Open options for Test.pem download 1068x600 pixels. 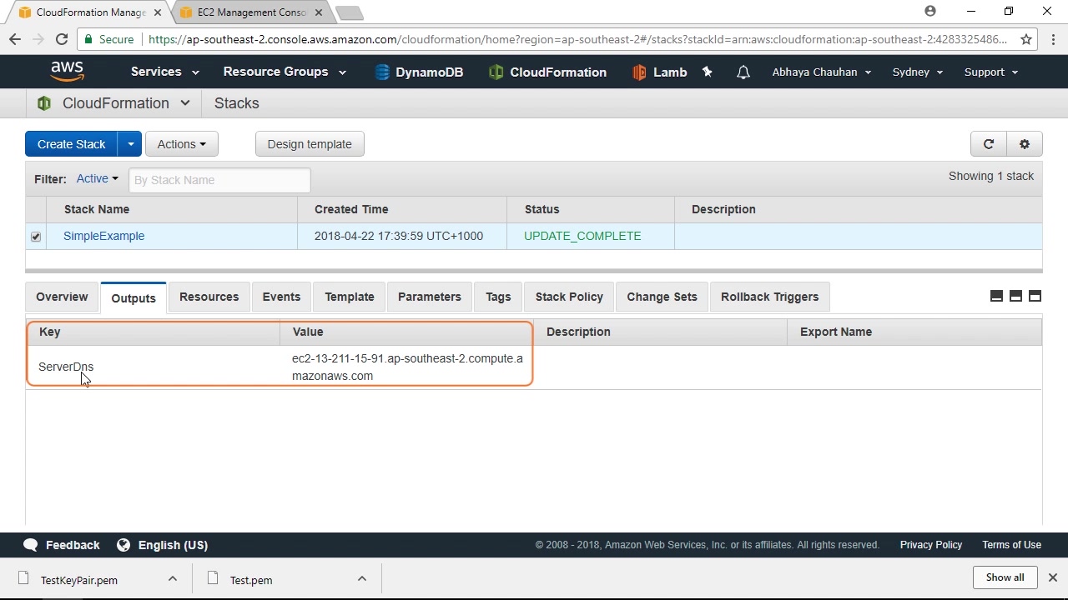coord(362,578)
